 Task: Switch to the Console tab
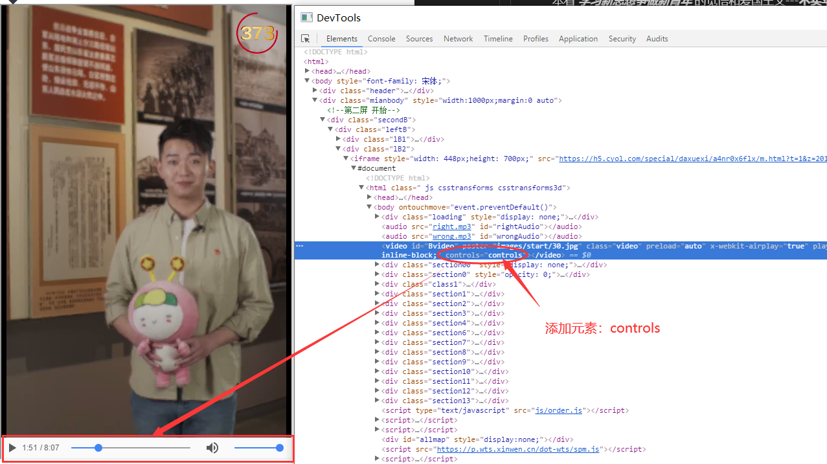point(381,39)
